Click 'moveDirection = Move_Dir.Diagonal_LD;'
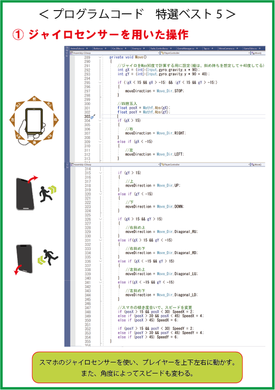This screenshot has width=275, height=390. [162, 295]
